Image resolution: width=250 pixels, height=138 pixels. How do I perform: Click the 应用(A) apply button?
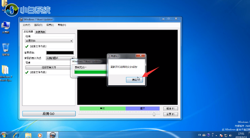pos(49,114)
